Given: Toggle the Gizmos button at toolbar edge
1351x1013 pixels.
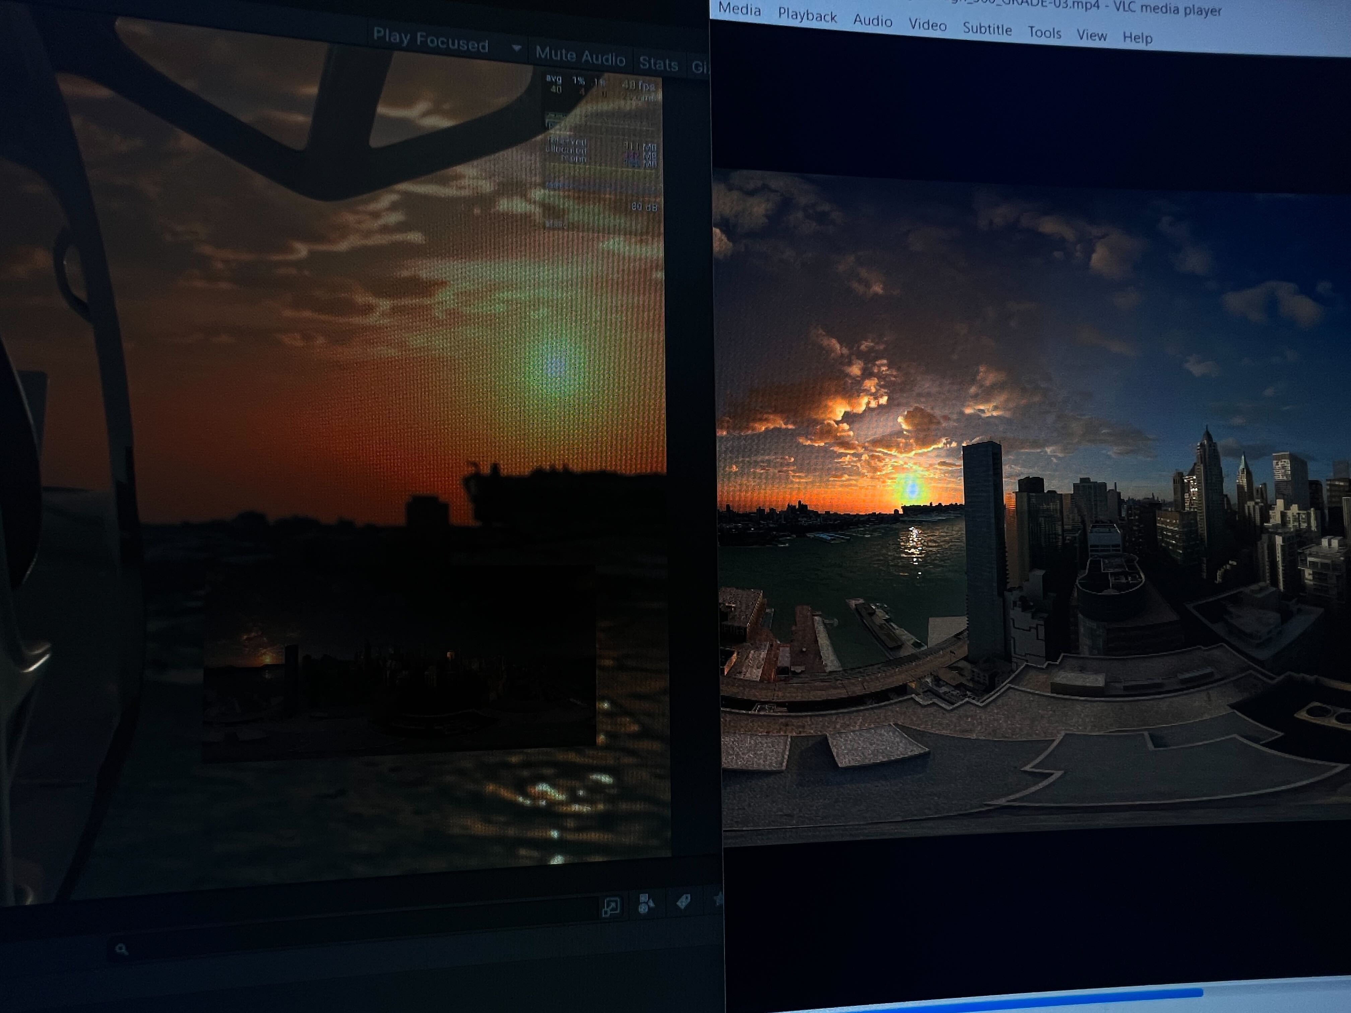Looking at the screenshot, I should tap(700, 67).
